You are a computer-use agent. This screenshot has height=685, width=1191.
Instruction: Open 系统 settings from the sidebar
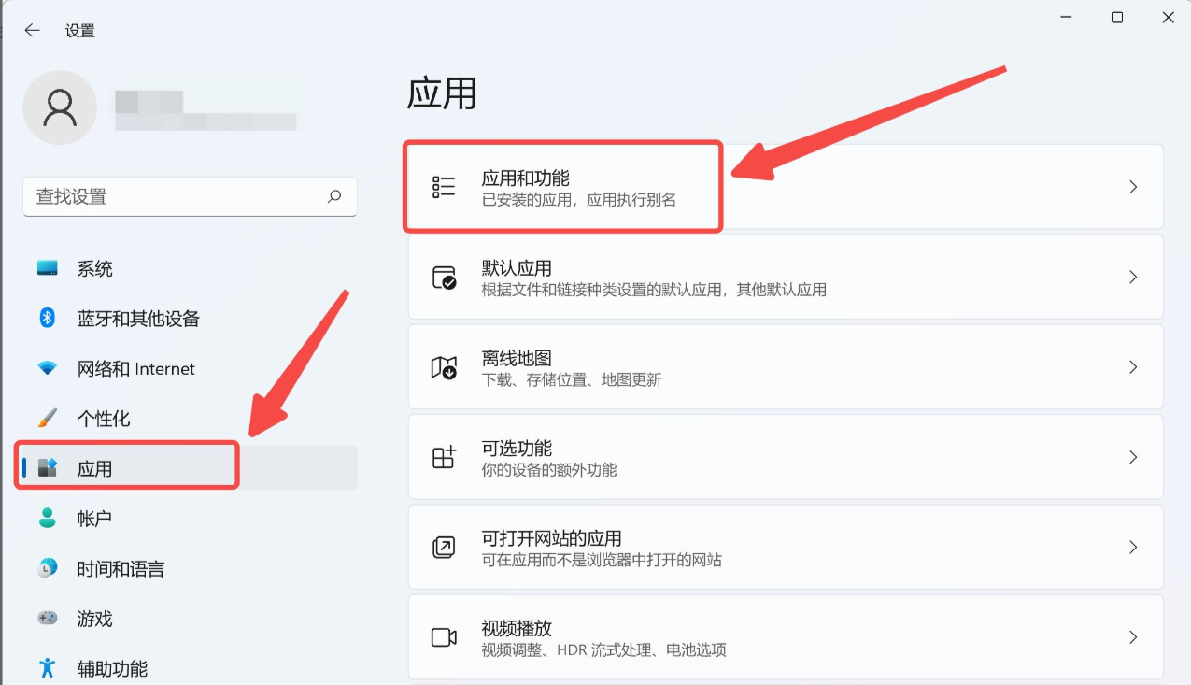[94, 268]
